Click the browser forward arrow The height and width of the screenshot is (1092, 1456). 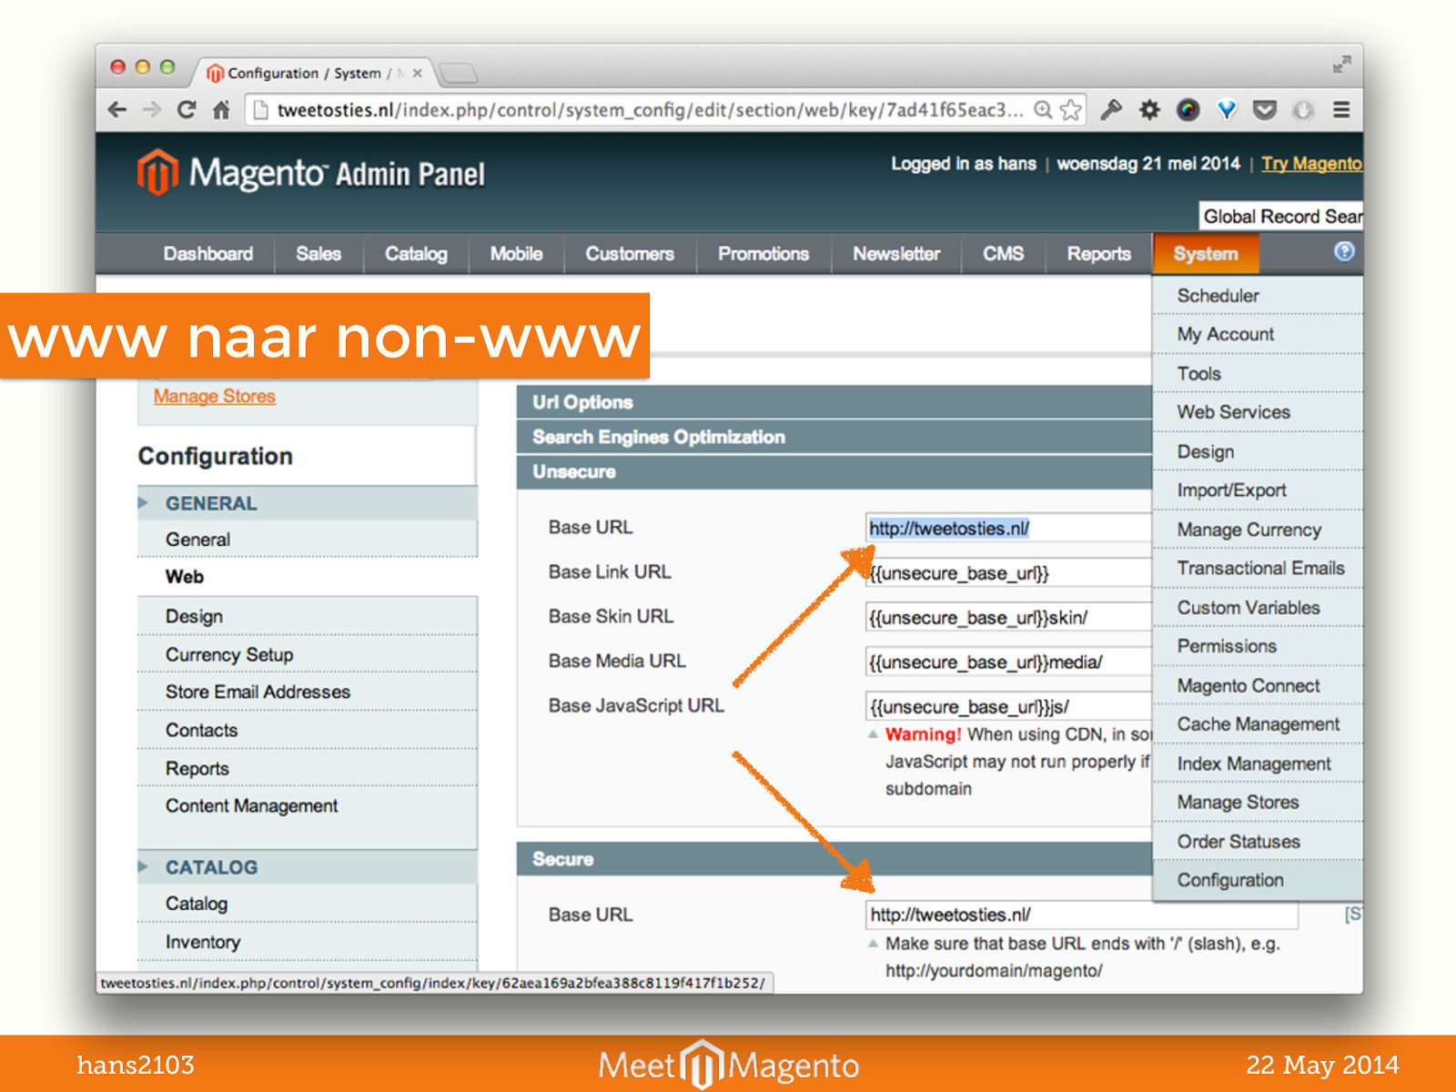pyautogui.click(x=152, y=110)
